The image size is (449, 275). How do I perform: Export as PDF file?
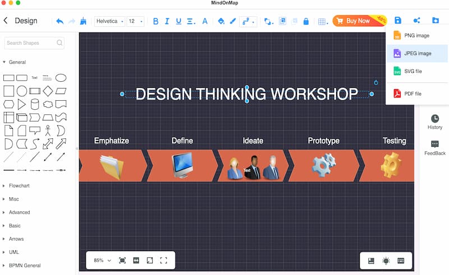pos(416,94)
